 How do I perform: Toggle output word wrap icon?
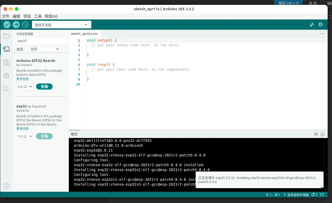coord(316,134)
